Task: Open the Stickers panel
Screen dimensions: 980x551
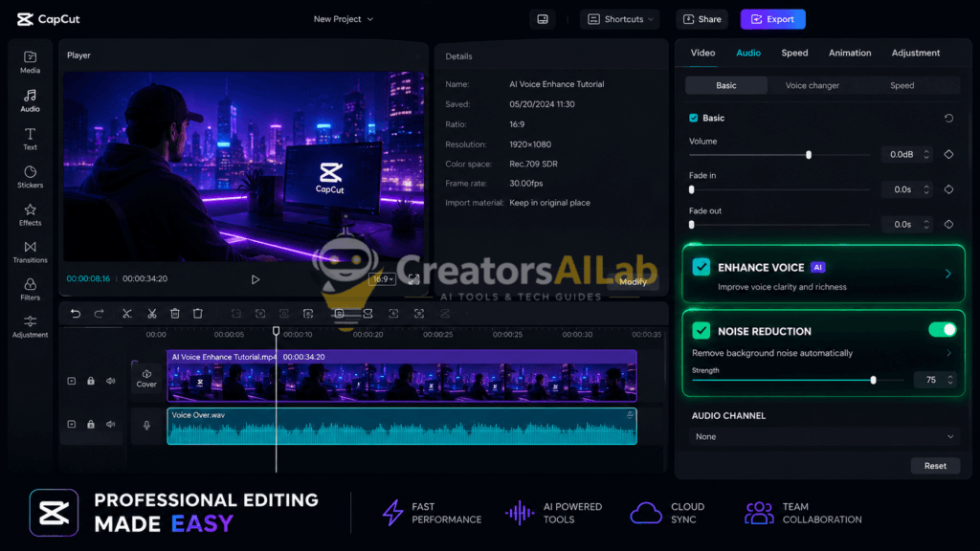Action: 30,177
